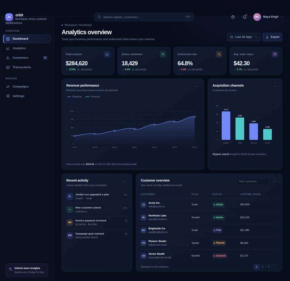This screenshot has width=290, height=281.
Task: Click the NL avatar for Northstar Labs
Action: tap(143, 217)
